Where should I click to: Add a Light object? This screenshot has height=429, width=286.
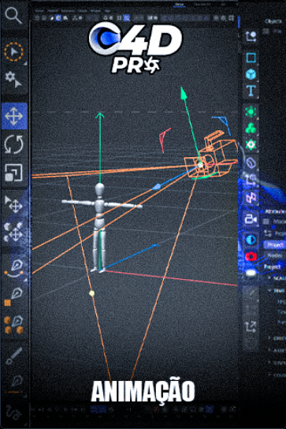251,273
